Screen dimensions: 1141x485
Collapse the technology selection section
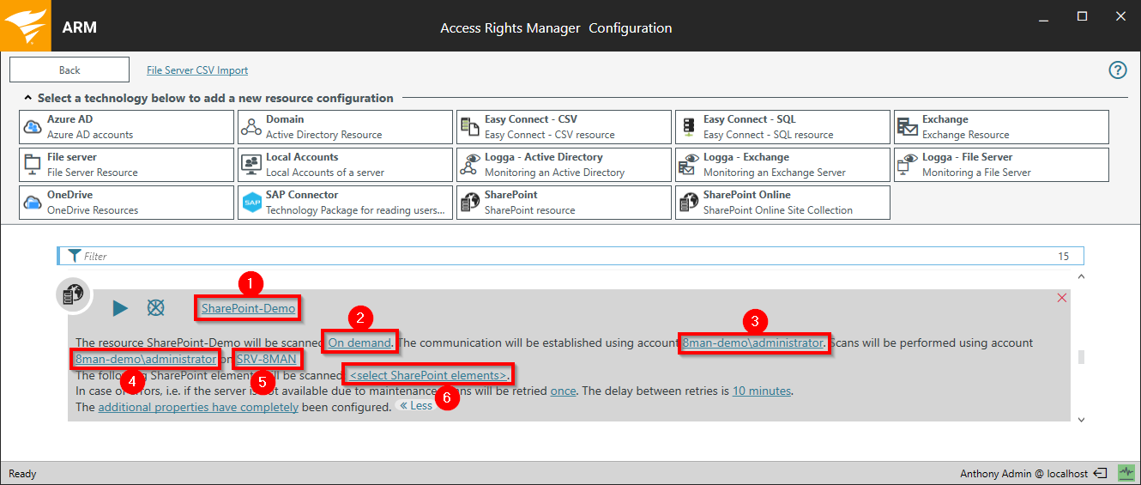[28, 98]
